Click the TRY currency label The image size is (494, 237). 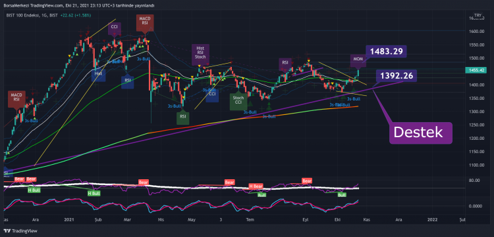478,15
